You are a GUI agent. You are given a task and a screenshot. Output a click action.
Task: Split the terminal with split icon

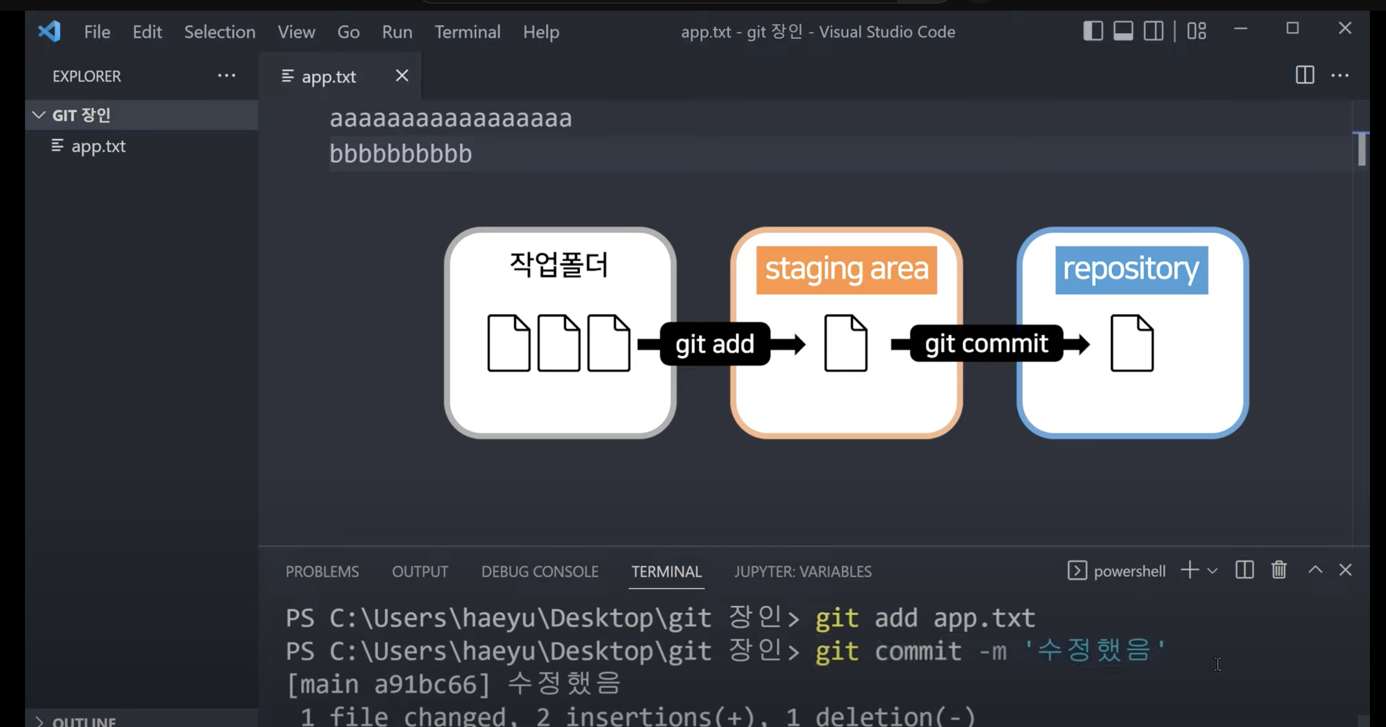coord(1244,570)
